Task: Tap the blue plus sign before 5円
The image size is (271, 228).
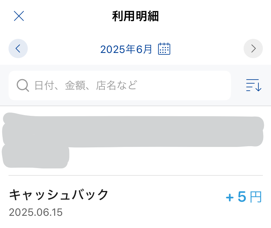Action: [x=230, y=198]
